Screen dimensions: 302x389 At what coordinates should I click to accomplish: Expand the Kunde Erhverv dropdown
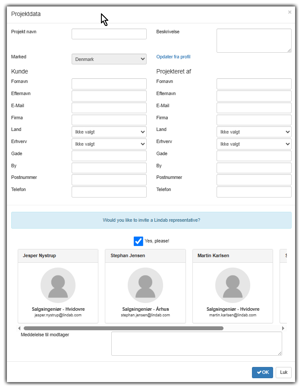pyautogui.click(x=109, y=144)
